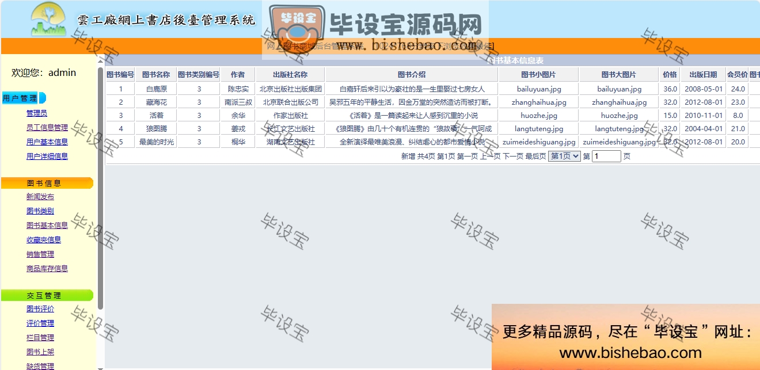Go to 评价管理 page
Image resolution: width=760 pixels, height=370 pixels.
click(x=40, y=323)
